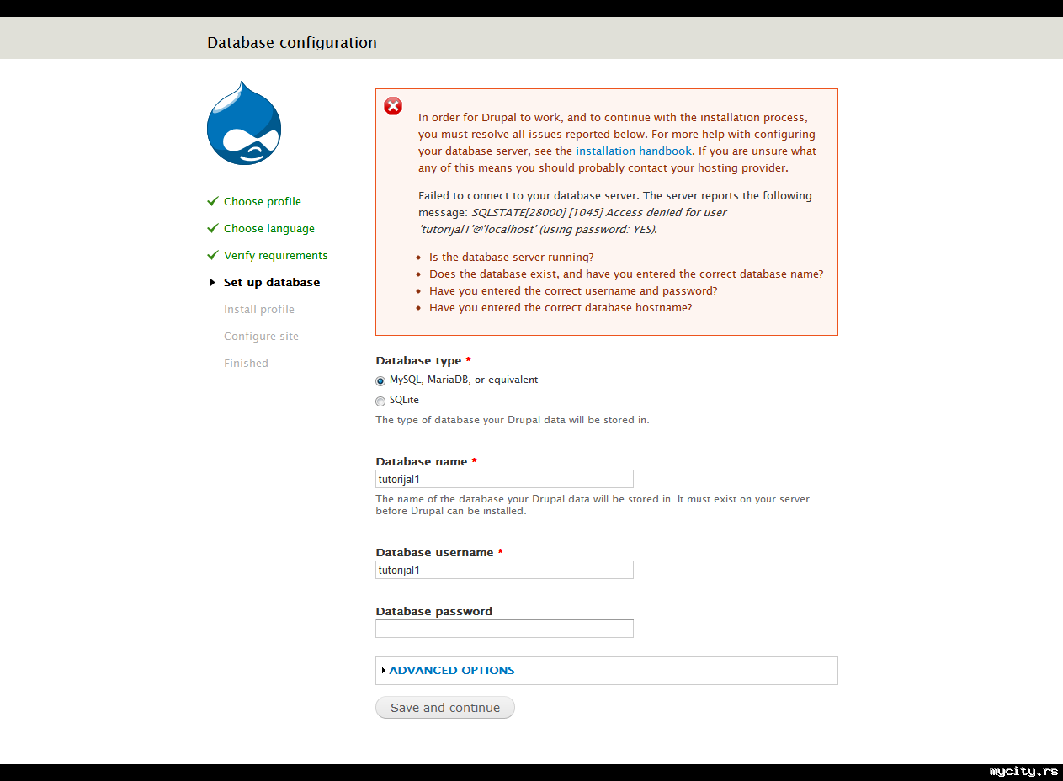This screenshot has width=1063, height=781.
Task: Click the Drupal drop logo
Action: (243, 124)
